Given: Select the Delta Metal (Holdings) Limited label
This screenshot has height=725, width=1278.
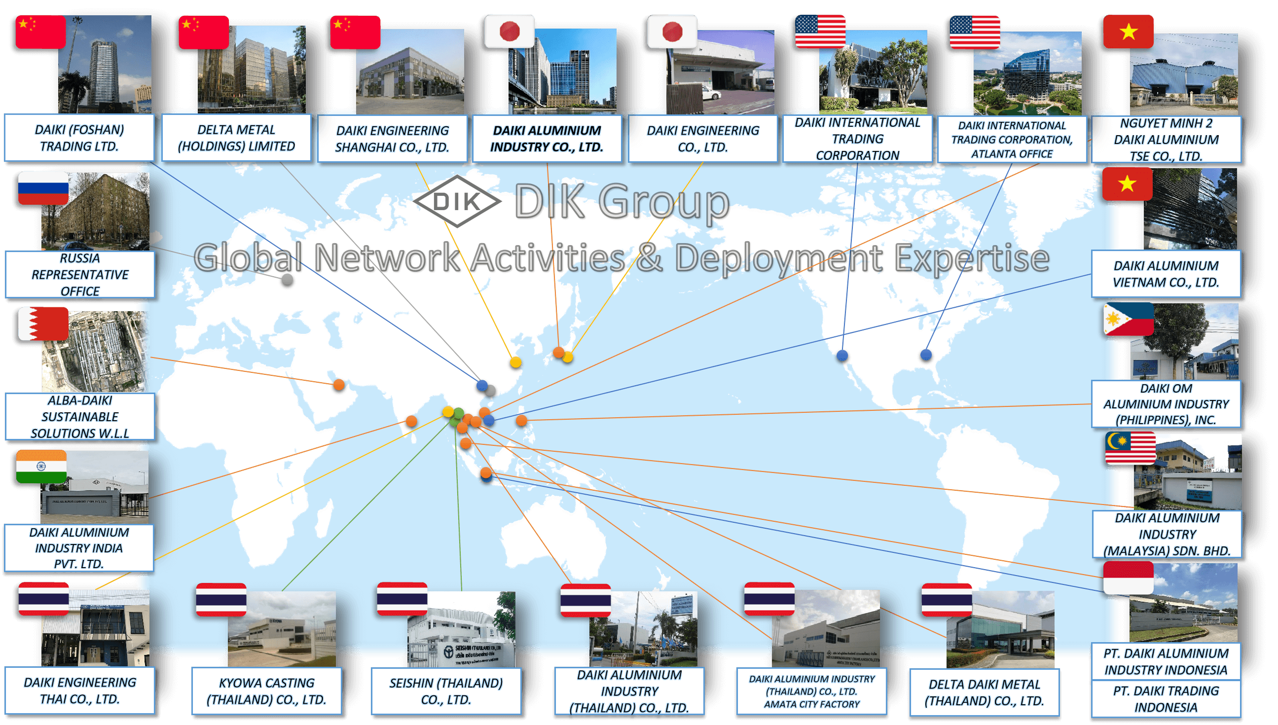Looking at the screenshot, I should click(x=236, y=138).
